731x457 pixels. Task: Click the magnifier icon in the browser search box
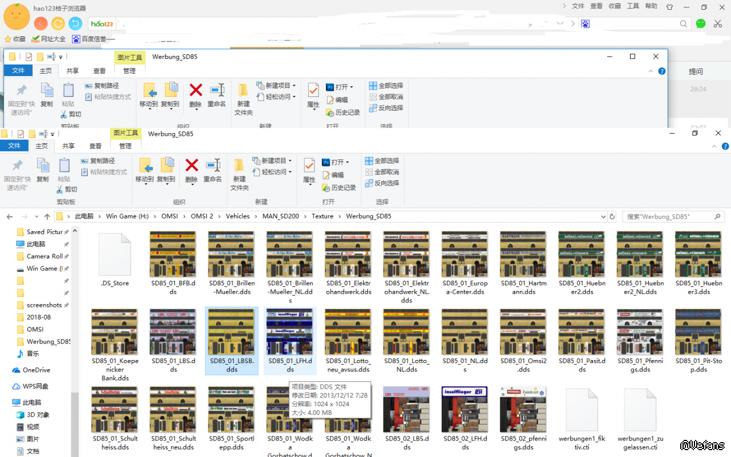pyautogui.click(x=683, y=24)
